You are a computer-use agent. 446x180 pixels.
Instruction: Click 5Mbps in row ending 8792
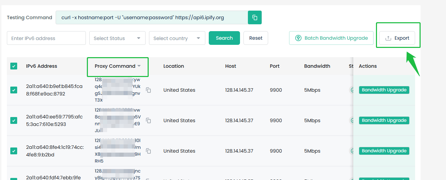pos(312,90)
